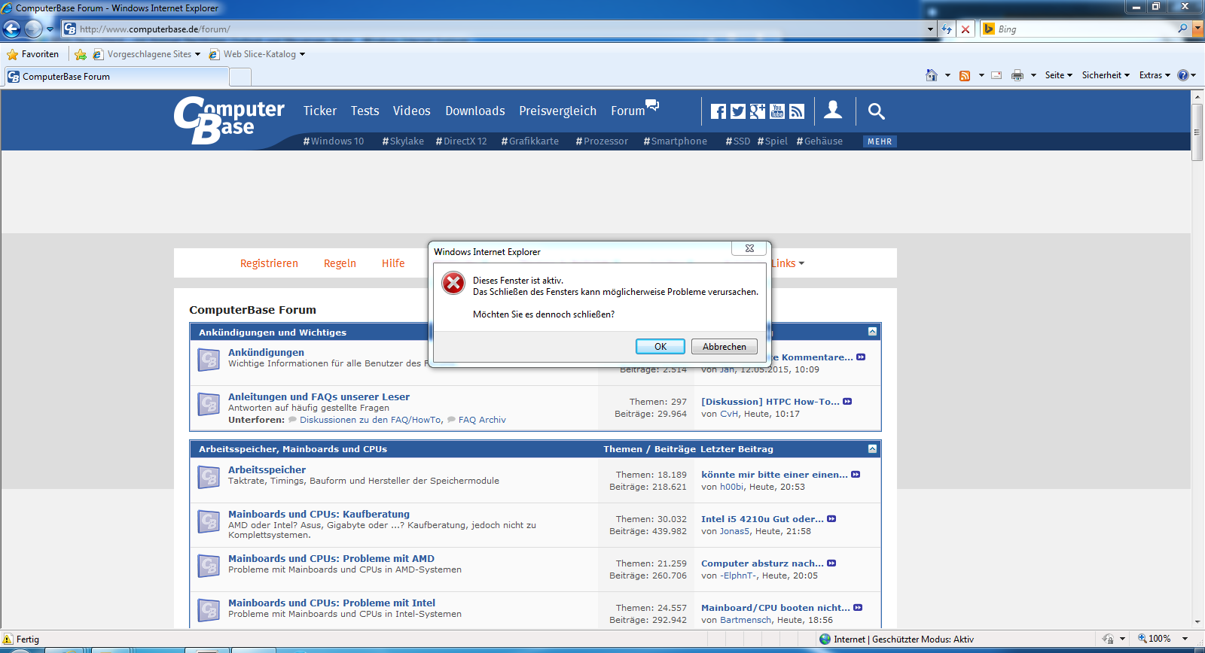Click the add to favorites bar star icon
This screenshot has height=653, width=1205.
click(x=81, y=54)
